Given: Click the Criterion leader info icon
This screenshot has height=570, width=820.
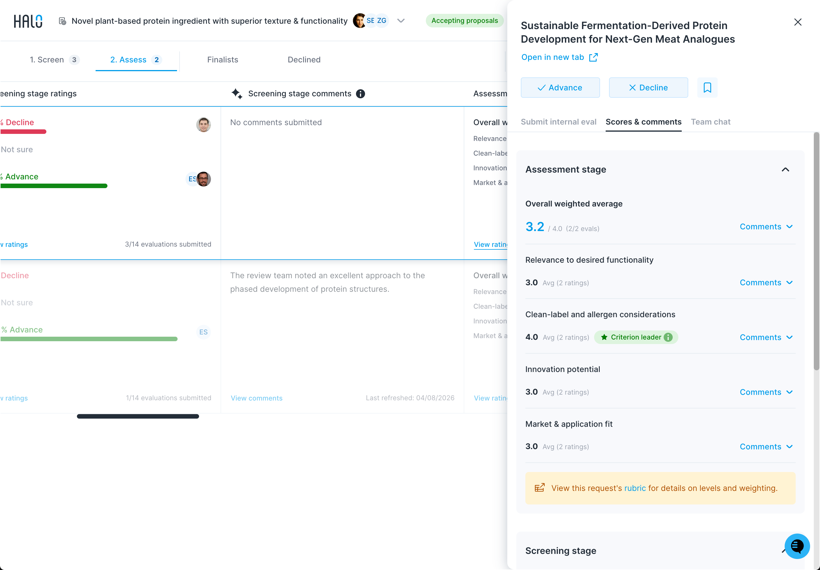Looking at the screenshot, I should coord(668,338).
